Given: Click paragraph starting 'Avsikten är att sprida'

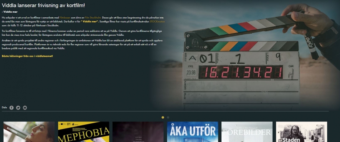Looking at the screenshot, I should [82, 44].
